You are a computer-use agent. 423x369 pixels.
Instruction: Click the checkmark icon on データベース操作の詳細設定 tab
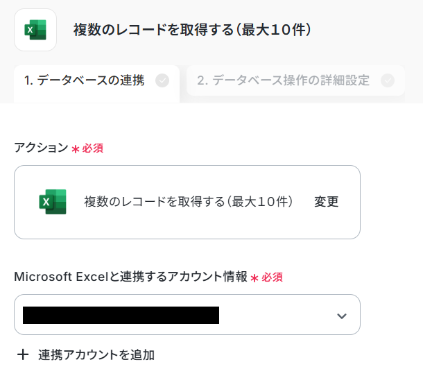[388, 80]
